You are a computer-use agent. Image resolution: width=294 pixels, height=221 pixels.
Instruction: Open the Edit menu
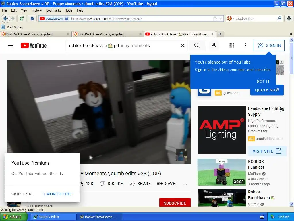coord(14,10)
